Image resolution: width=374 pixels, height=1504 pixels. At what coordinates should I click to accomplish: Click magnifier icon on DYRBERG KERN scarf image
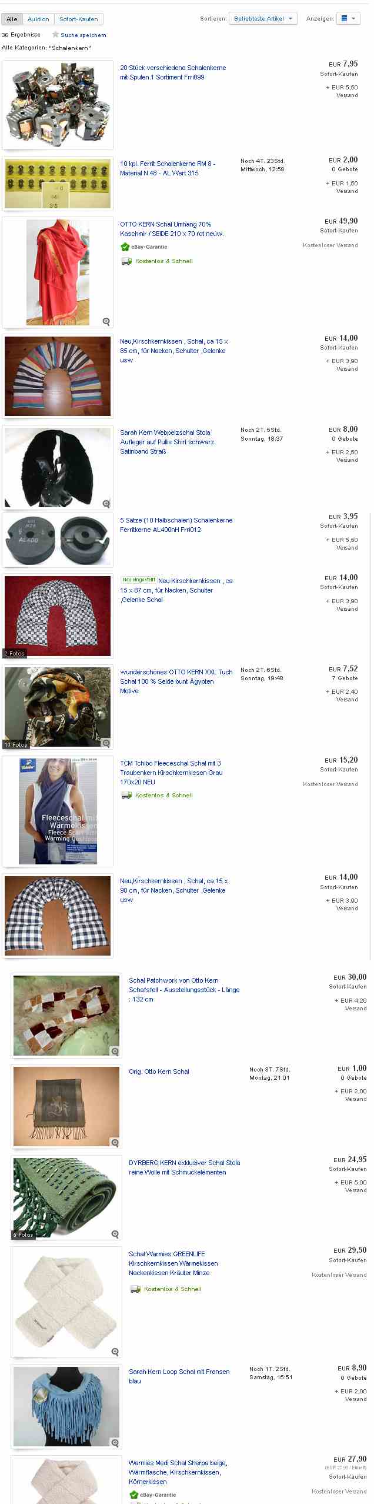point(115,1234)
